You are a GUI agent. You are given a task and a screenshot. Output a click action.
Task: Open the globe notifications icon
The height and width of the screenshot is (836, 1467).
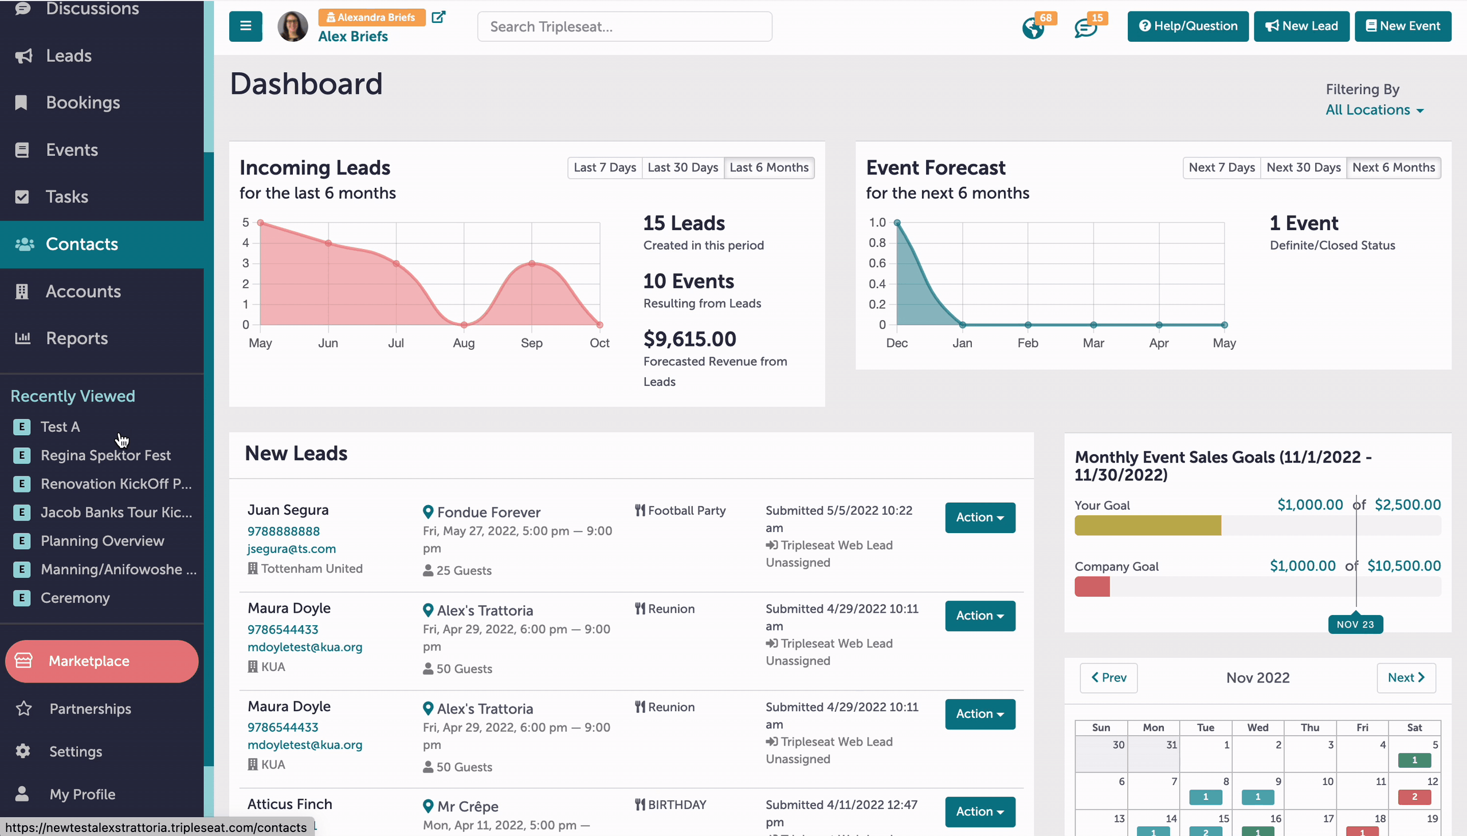click(1033, 27)
